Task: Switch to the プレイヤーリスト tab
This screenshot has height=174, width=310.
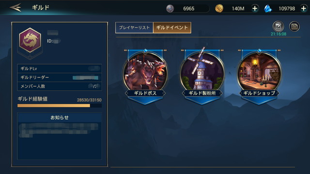Action: (134, 27)
